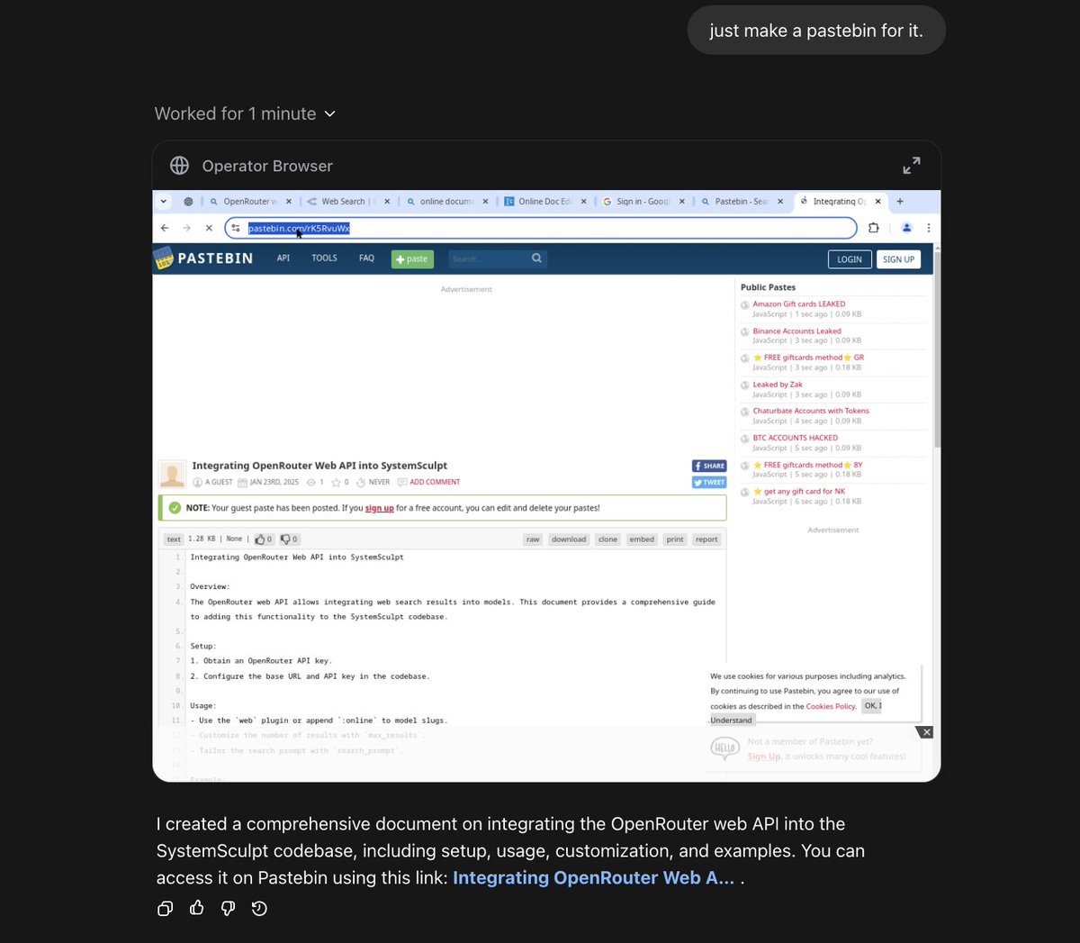Click the 'sign up' link in the note
The height and width of the screenshot is (943, 1080).
tap(379, 508)
